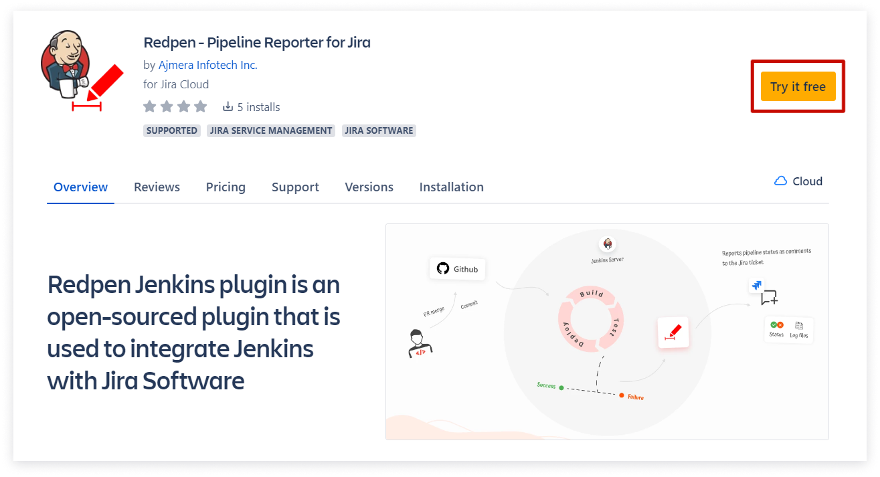Click the JIRA SOFTWARE tag
The width and height of the screenshot is (880, 477).
click(x=379, y=130)
